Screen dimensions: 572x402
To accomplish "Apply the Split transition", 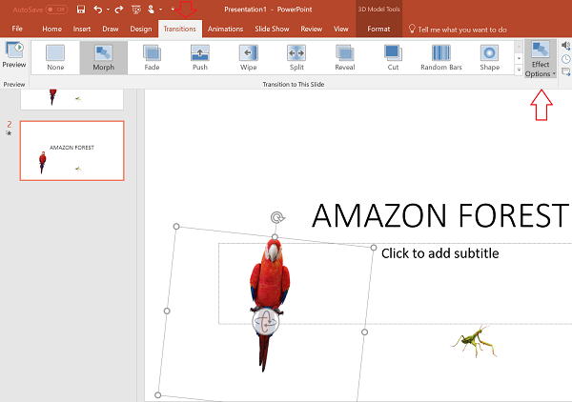I will [x=296, y=57].
